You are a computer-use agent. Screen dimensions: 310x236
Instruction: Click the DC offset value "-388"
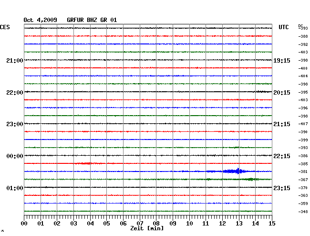click(303, 36)
